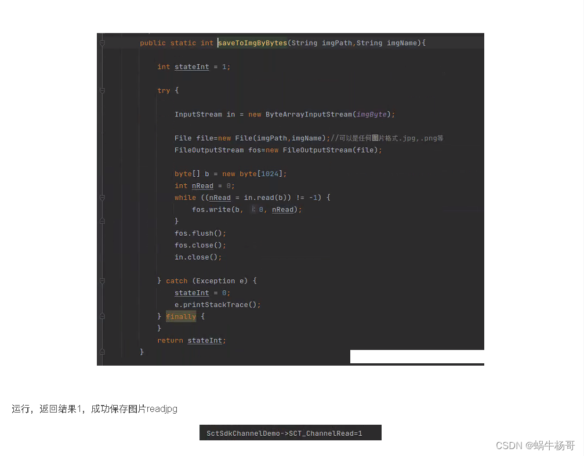Click the while loop closing-brace fold marker
Viewport: 584px width, 456px height.
pos(102,221)
